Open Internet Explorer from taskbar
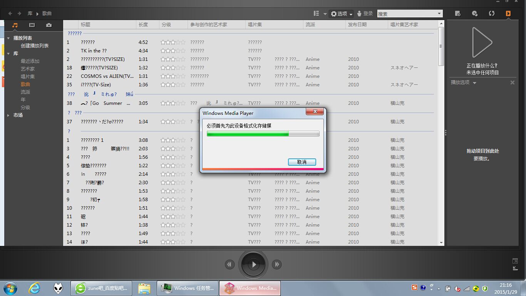526x296 pixels. click(34, 288)
